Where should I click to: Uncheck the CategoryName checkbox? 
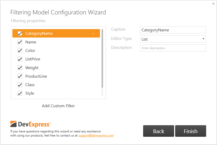[x=20, y=33]
